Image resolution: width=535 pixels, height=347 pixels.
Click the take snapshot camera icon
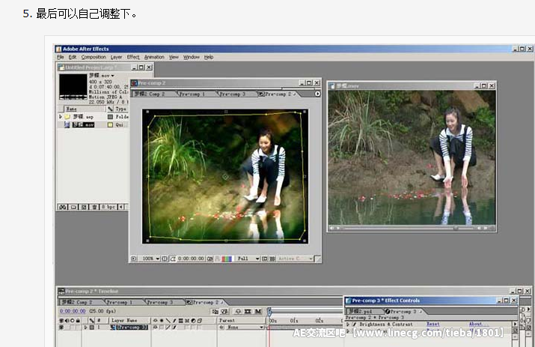point(210,259)
